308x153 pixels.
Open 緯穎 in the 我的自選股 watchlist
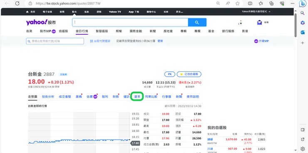pyautogui.click(x=210, y=139)
